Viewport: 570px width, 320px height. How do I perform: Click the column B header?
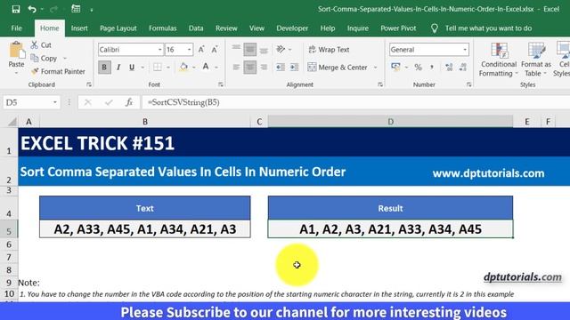click(x=145, y=122)
